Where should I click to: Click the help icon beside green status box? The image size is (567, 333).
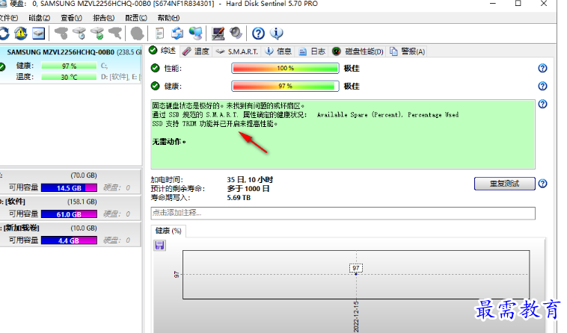(542, 104)
